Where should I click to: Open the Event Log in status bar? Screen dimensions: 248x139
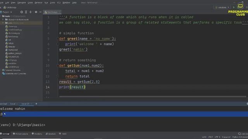pos(243,134)
